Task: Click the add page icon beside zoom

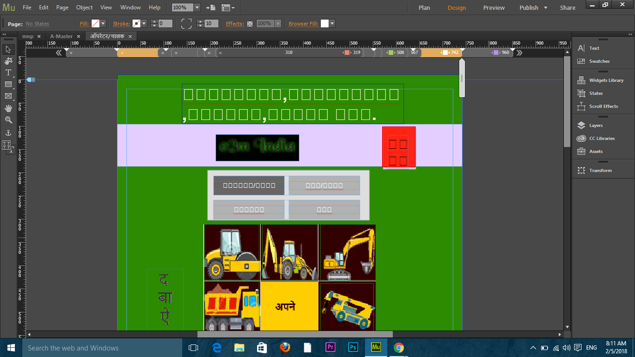Action: pos(211,7)
